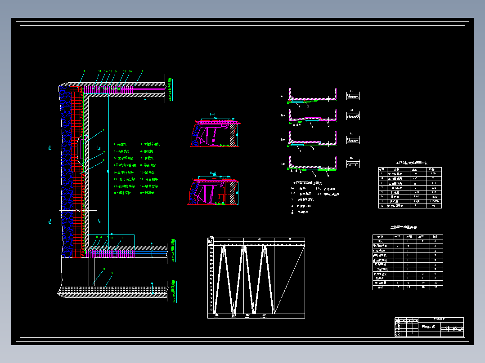
Task: Select green legend entry starting with 16-
Action: point(147,193)
